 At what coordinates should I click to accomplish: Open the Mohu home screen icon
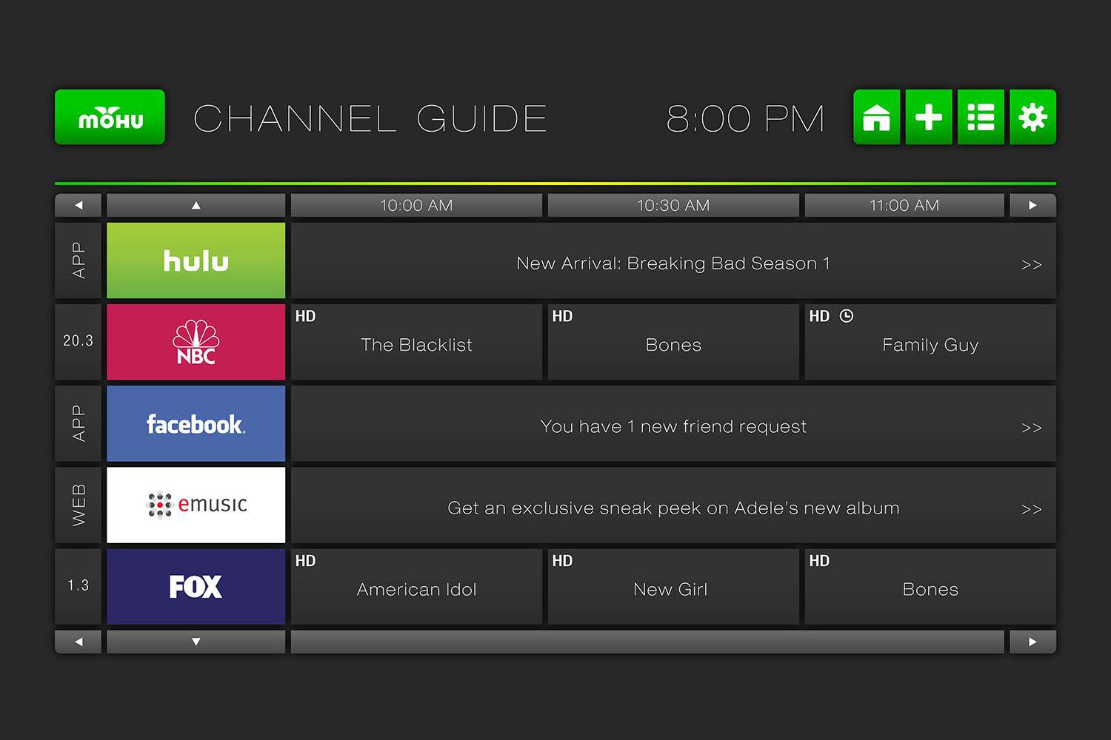(x=877, y=117)
